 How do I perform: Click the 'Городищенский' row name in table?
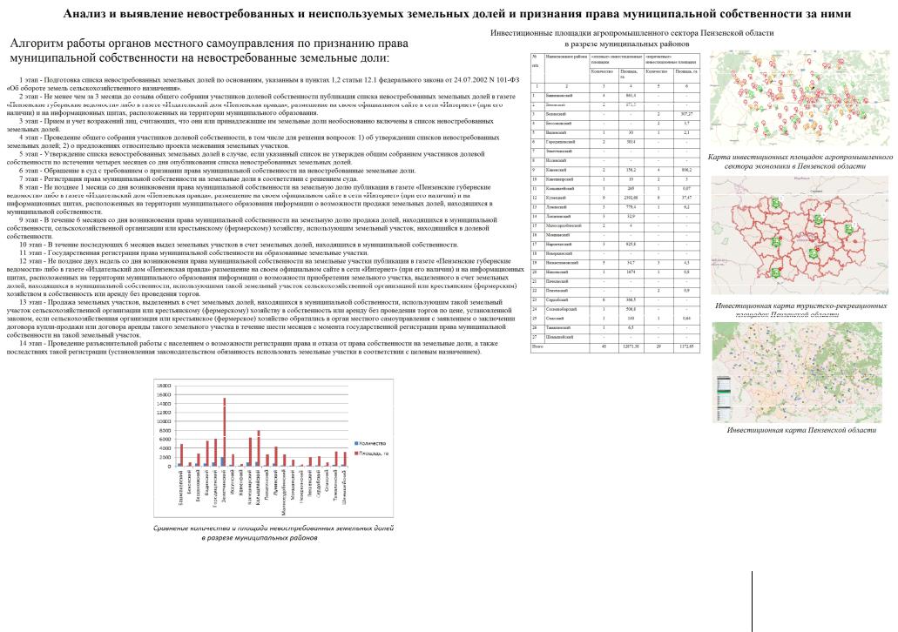[560, 141]
